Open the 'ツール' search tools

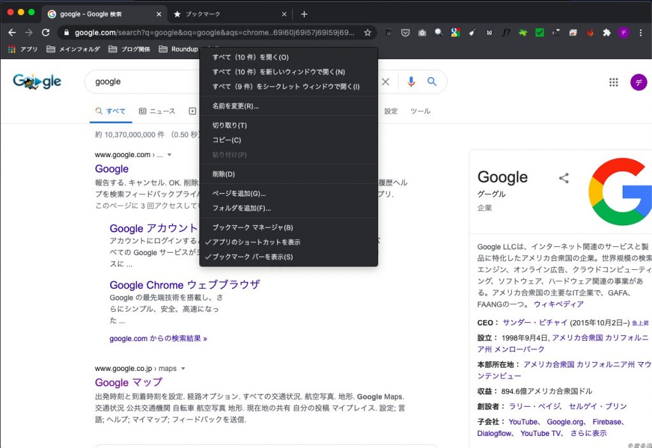420,111
